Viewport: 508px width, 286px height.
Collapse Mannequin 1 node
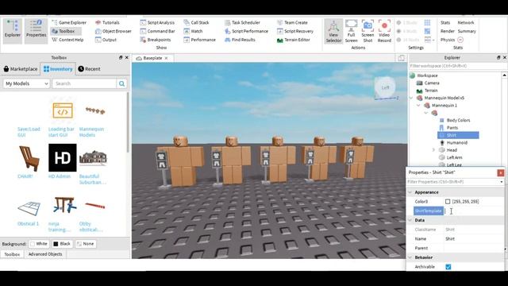418,106
